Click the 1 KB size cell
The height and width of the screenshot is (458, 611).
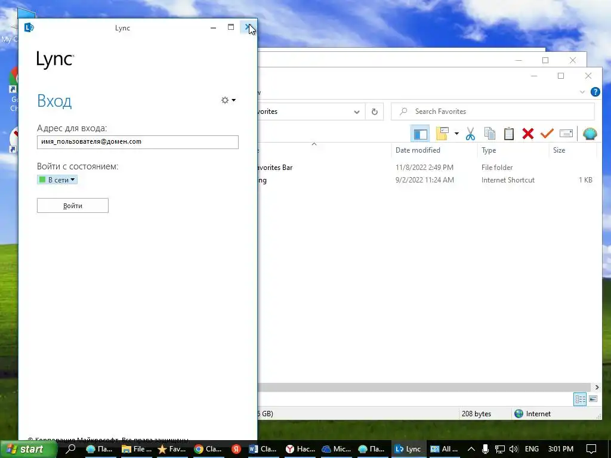pos(585,180)
